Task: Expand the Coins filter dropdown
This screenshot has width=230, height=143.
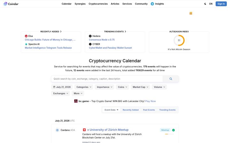Action: point(122,87)
